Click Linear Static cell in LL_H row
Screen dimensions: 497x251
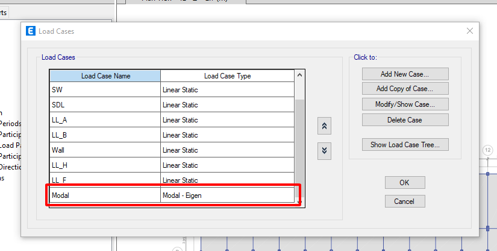tap(228, 165)
